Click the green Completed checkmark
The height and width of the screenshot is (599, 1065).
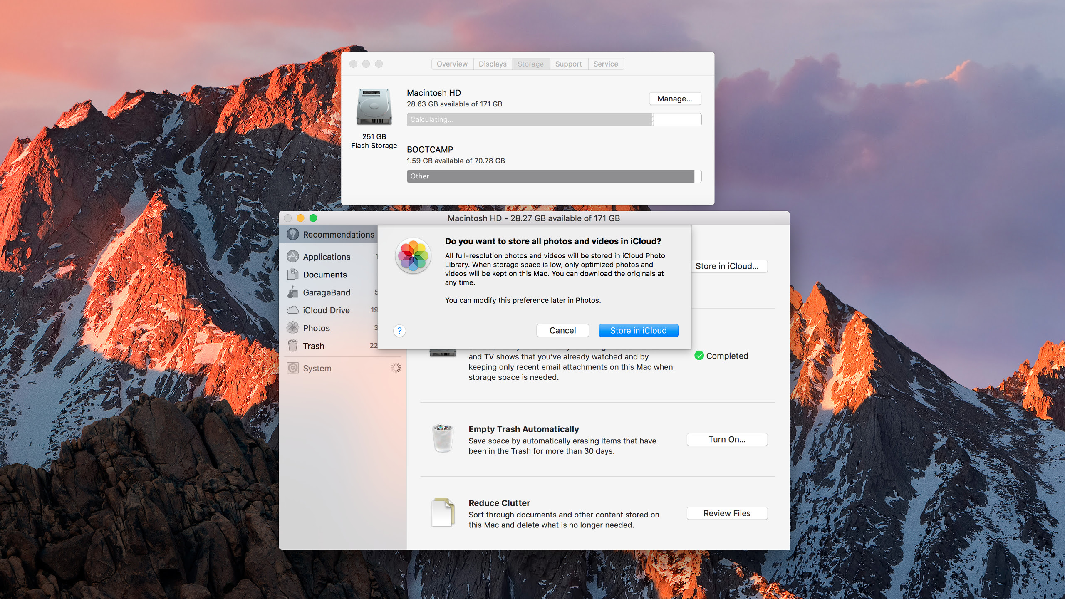tap(699, 356)
